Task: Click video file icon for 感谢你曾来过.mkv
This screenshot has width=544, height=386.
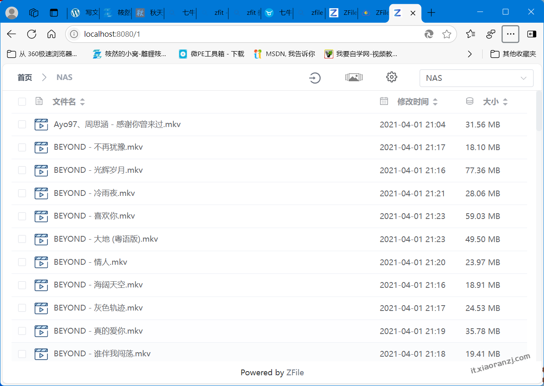Action: (41, 125)
